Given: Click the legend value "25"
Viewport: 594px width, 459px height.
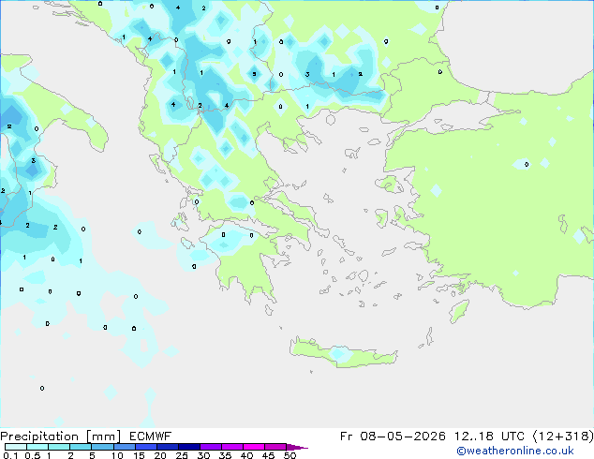Looking at the screenshot, I should click(x=182, y=455).
